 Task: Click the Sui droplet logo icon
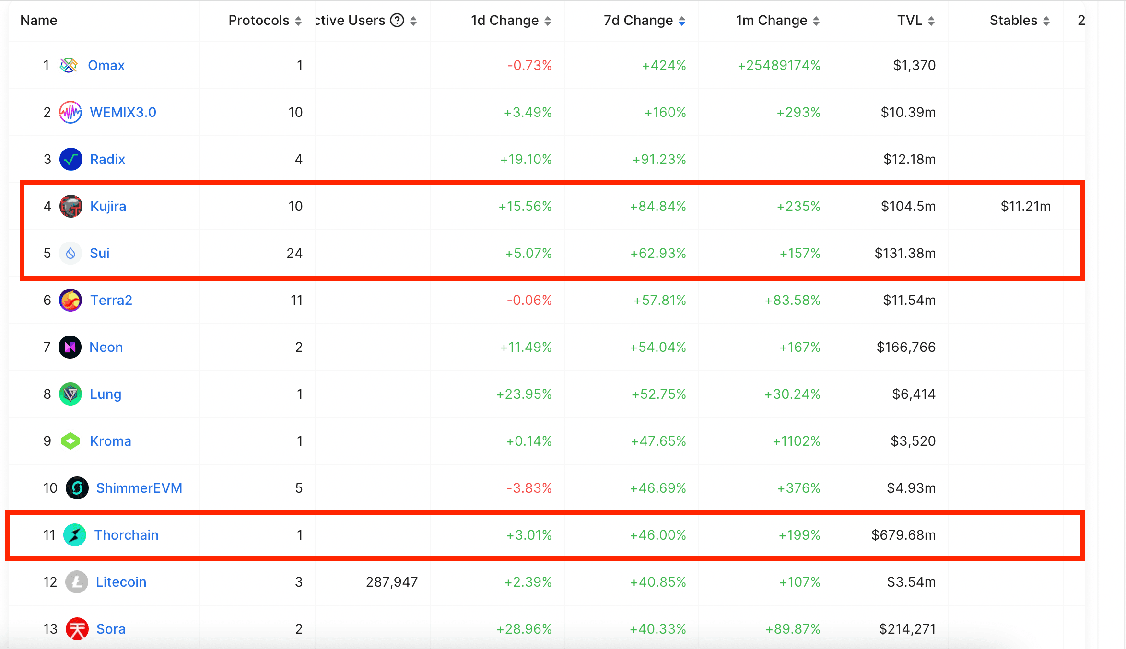[70, 253]
